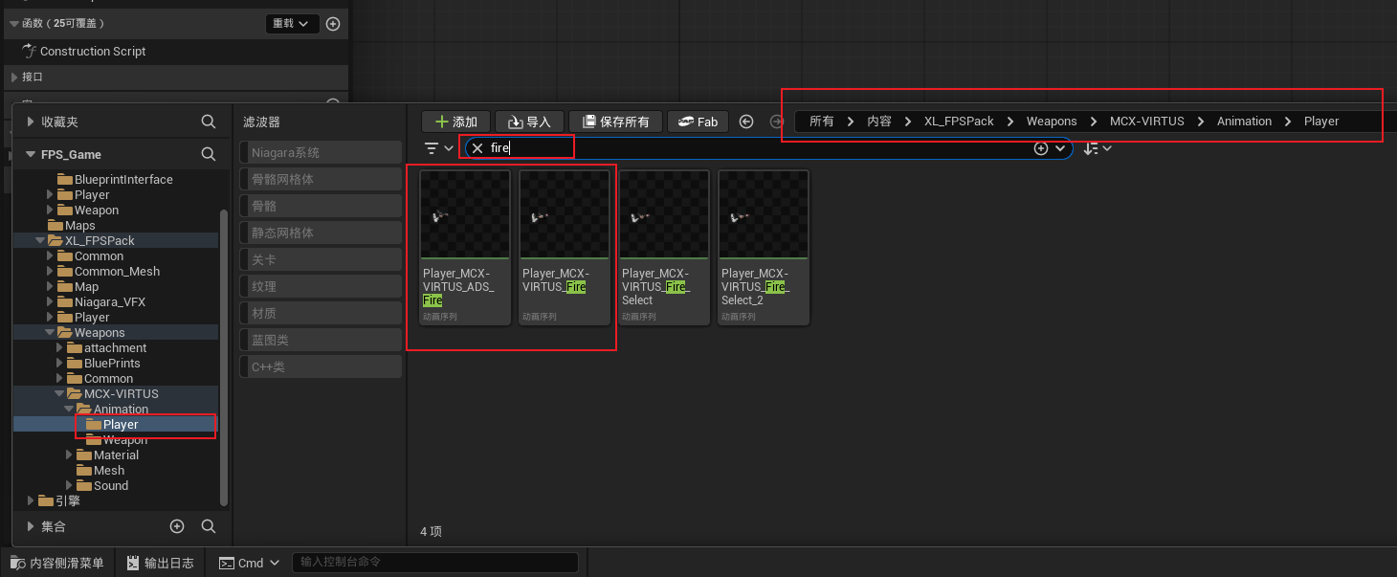1397x577 pixels.
Task: Toggle the 骨骼 filter
Action: click(x=321, y=206)
